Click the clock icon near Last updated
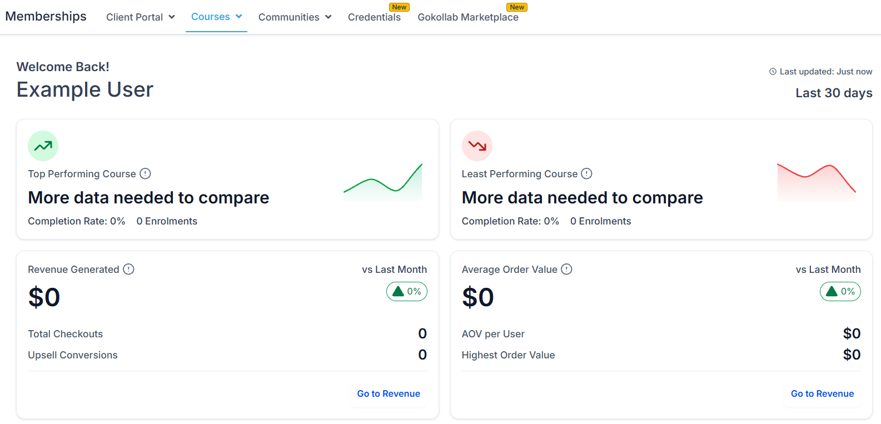The height and width of the screenshot is (424, 881). tap(773, 72)
